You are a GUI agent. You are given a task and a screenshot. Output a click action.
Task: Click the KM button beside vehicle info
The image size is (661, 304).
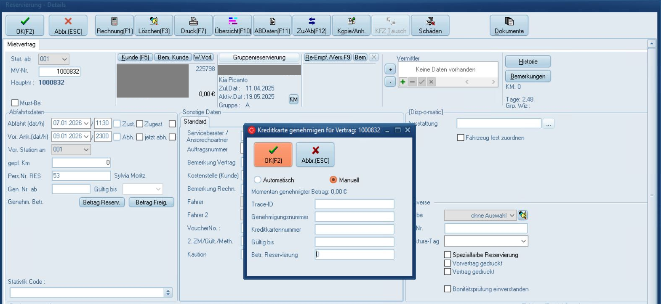(293, 99)
